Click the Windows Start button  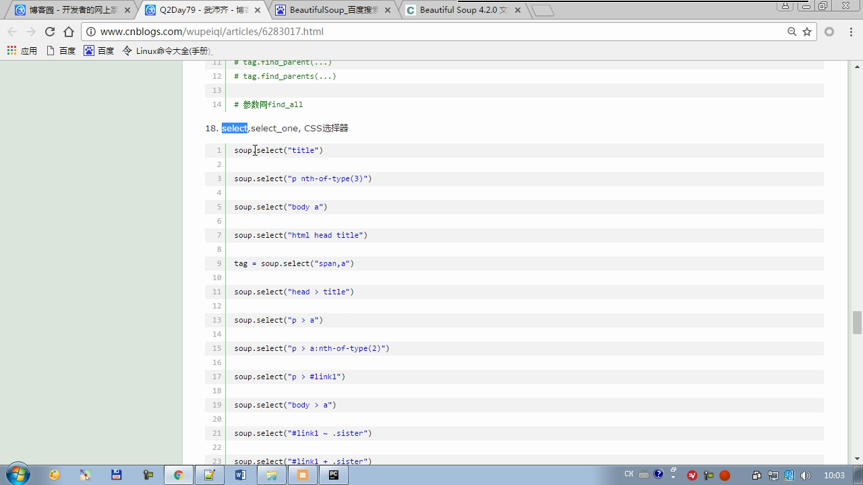point(18,475)
